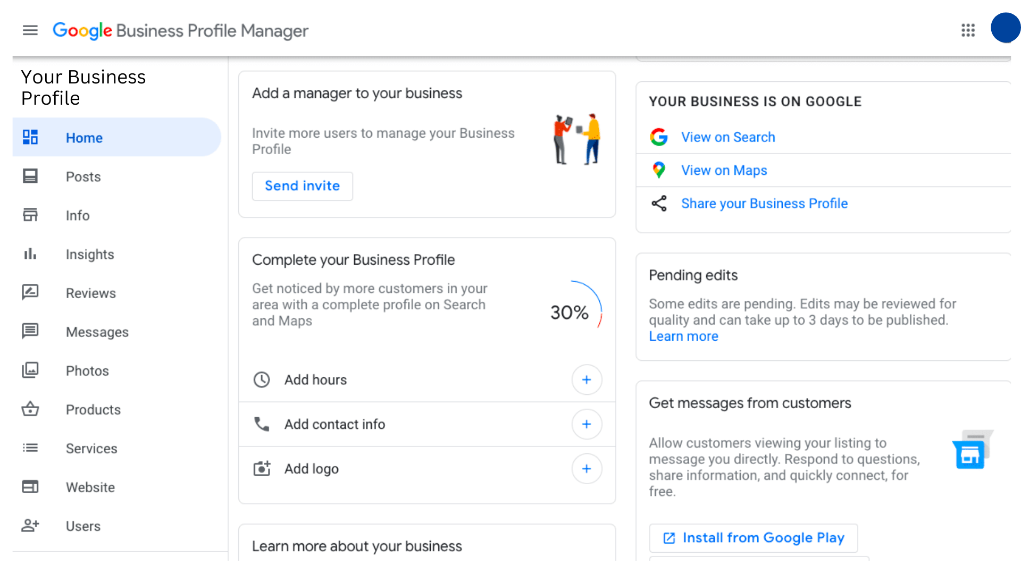
Task: Click the Learn more pending edits link
Action: coord(684,336)
